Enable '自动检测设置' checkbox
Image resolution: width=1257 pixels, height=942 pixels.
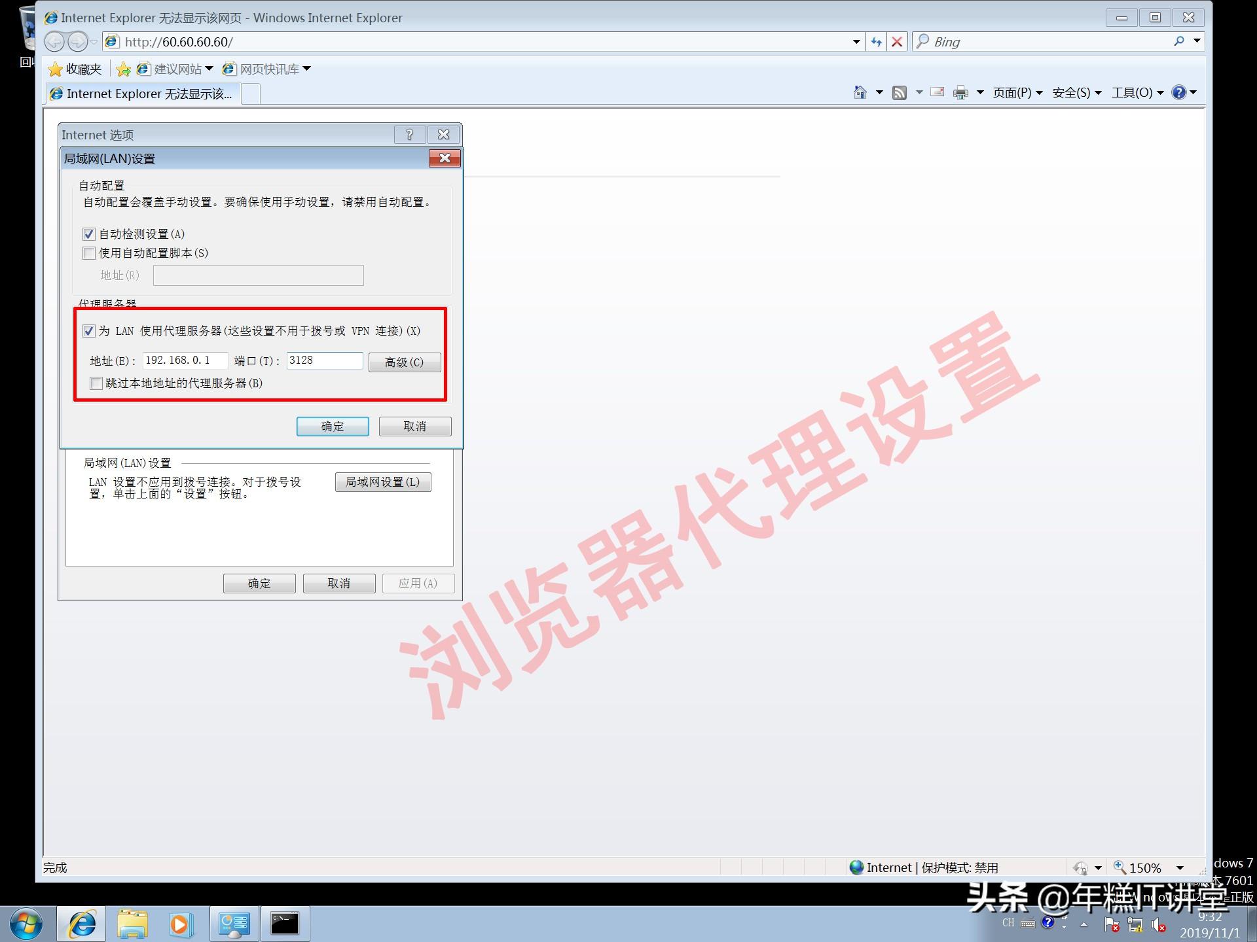pyautogui.click(x=88, y=234)
